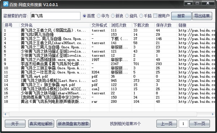Click the 找到相关结果35个 status text

pyautogui.click(x=125, y=124)
